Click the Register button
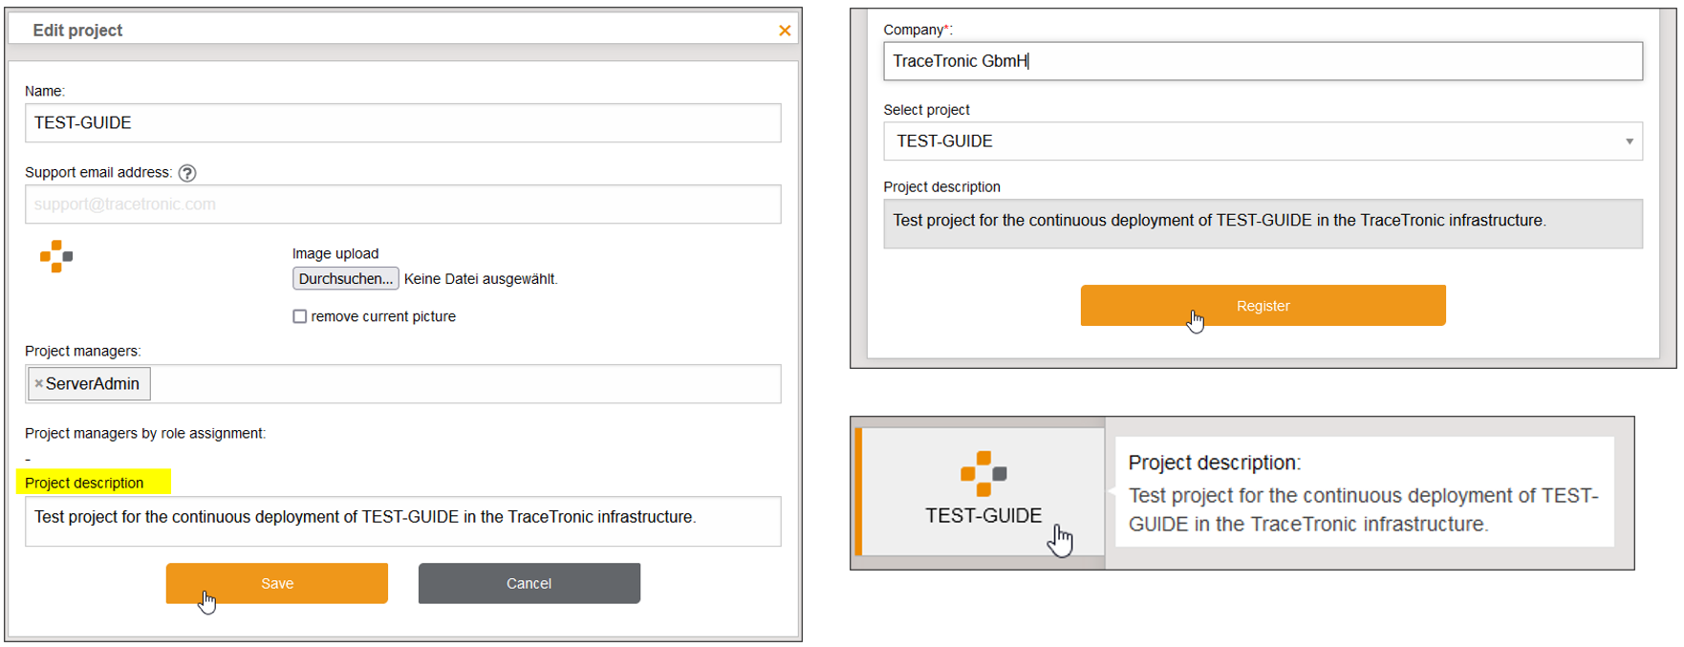This screenshot has width=1684, height=647. 1263,306
